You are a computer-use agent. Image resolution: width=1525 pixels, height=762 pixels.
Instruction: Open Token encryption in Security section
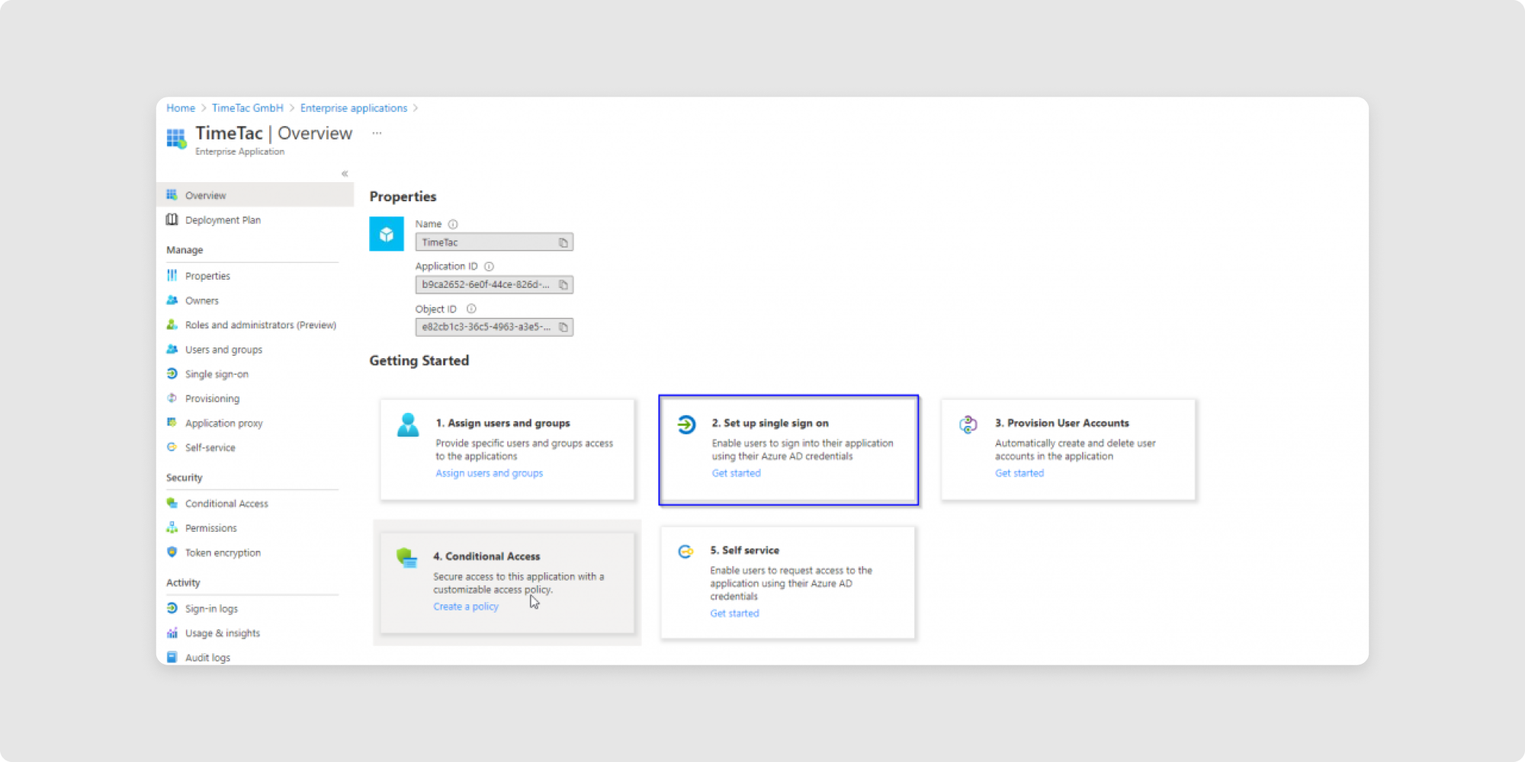click(x=223, y=552)
